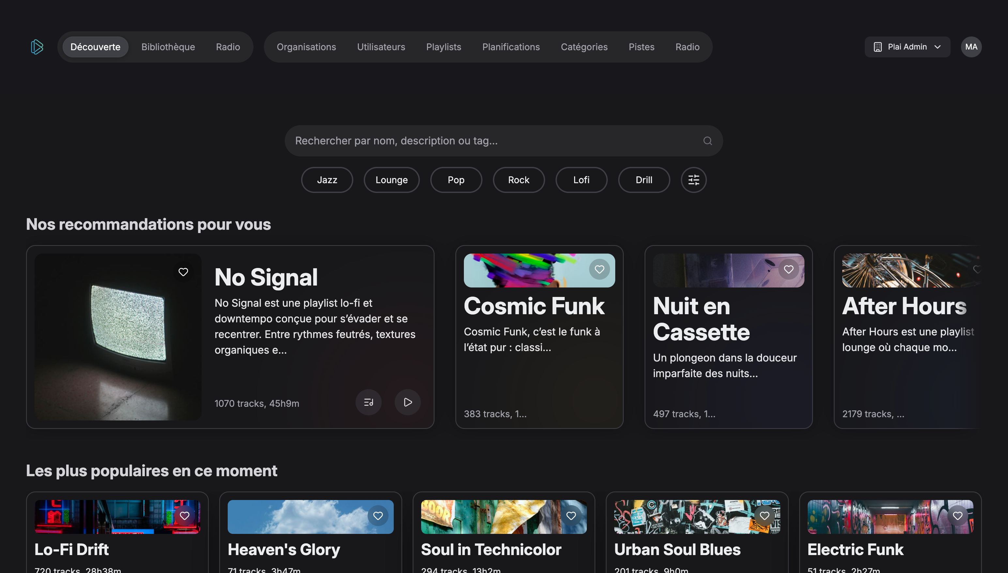Open the advanced filters sliders icon

tap(694, 180)
